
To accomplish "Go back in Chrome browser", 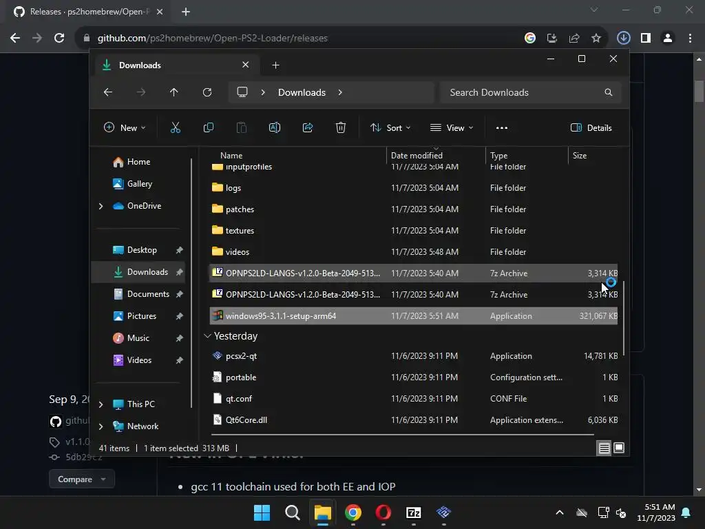I will (x=15, y=39).
